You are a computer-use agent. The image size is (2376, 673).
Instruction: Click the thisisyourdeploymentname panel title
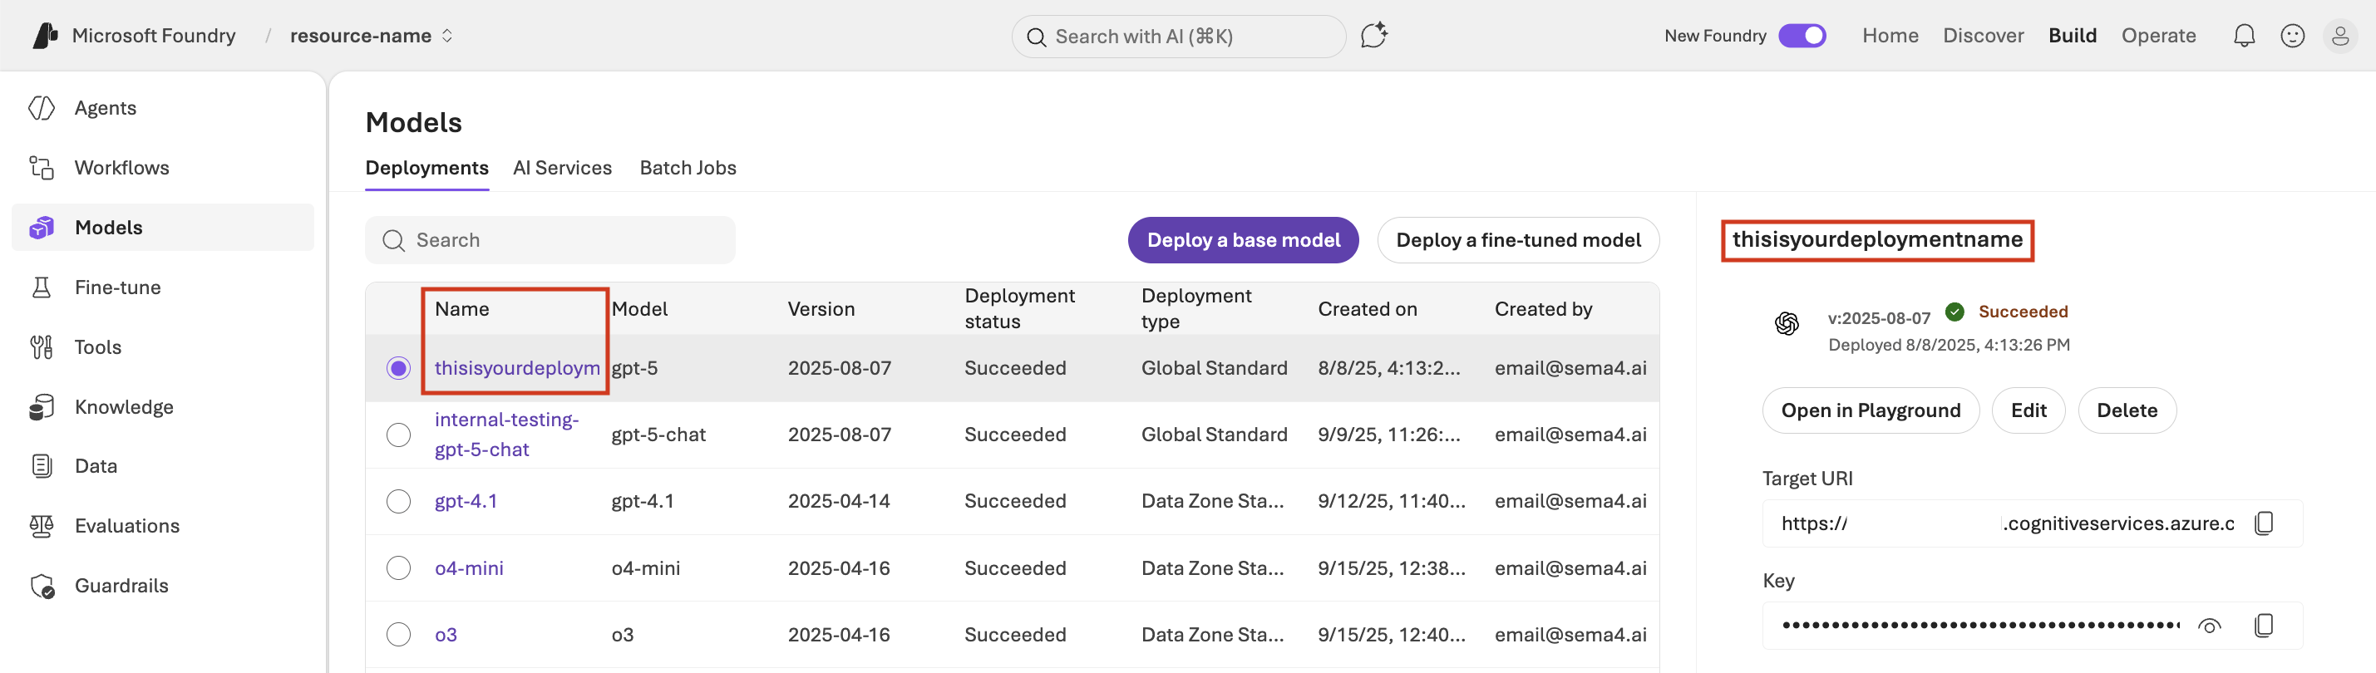(x=1877, y=239)
